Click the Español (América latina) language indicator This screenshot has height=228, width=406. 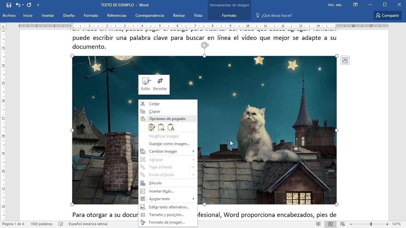[x=88, y=224]
